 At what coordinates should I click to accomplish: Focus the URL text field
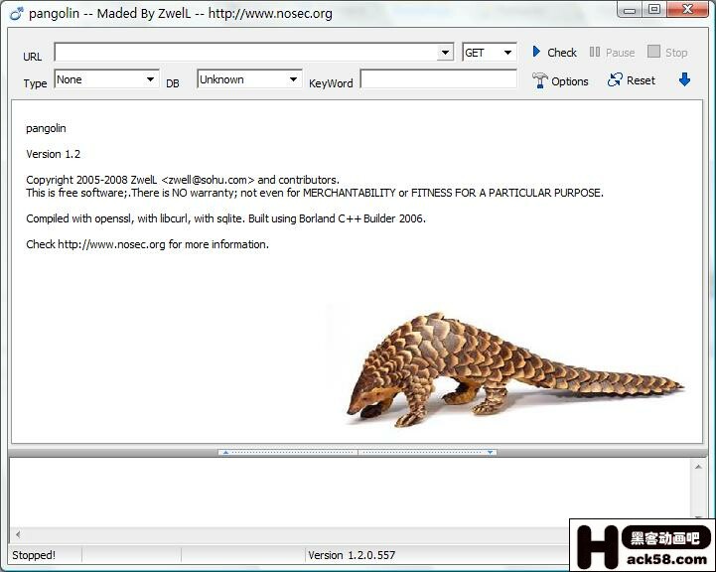click(246, 53)
